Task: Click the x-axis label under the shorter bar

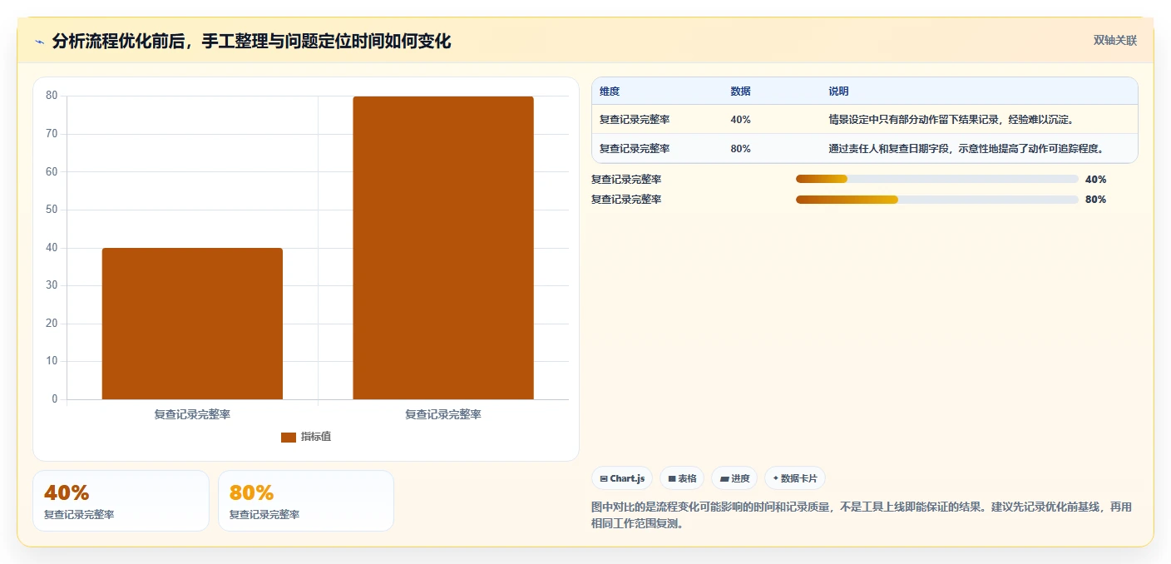Action: [x=192, y=414]
